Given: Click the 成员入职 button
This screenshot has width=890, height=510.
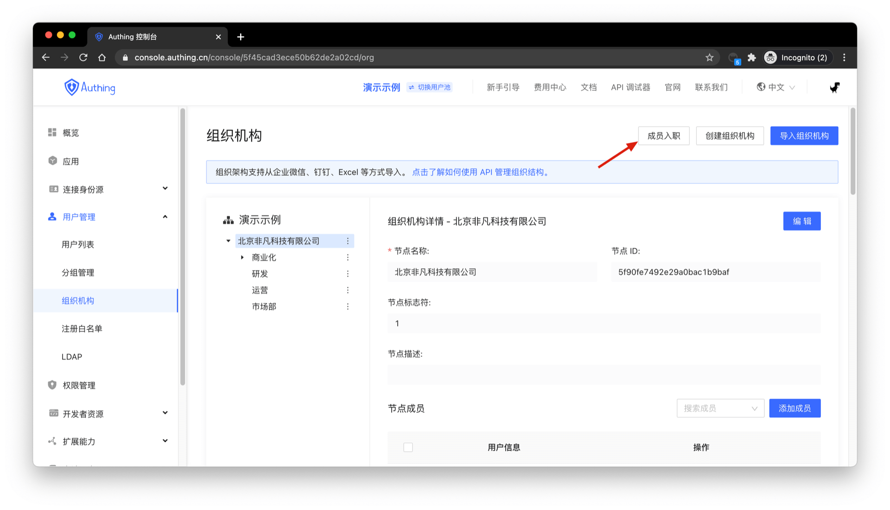Looking at the screenshot, I should click(663, 136).
